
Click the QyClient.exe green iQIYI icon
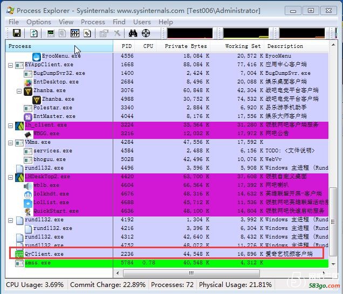tap(19, 255)
